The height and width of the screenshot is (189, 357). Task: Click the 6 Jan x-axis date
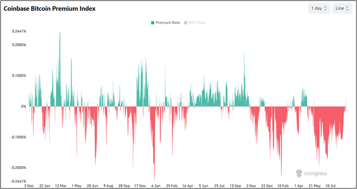pyautogui.click(x=156, y=185)
